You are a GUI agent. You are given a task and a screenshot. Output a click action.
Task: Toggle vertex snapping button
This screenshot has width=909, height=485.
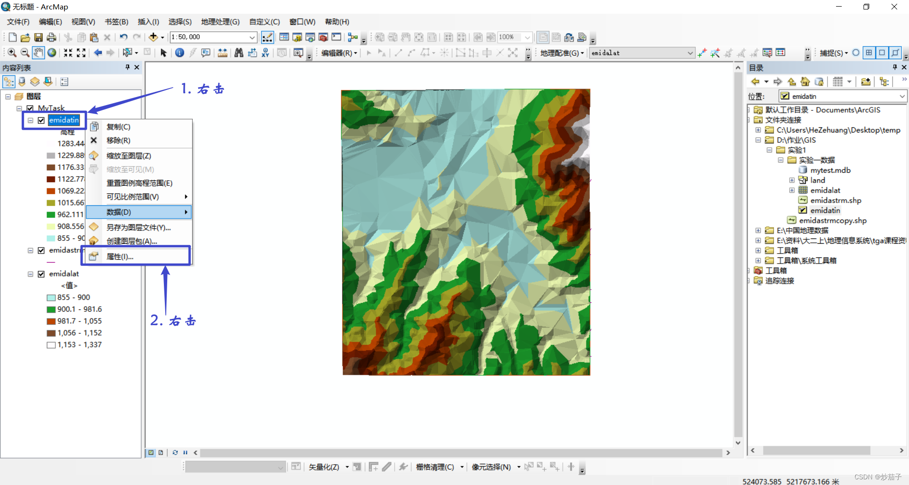pos(882,53)
